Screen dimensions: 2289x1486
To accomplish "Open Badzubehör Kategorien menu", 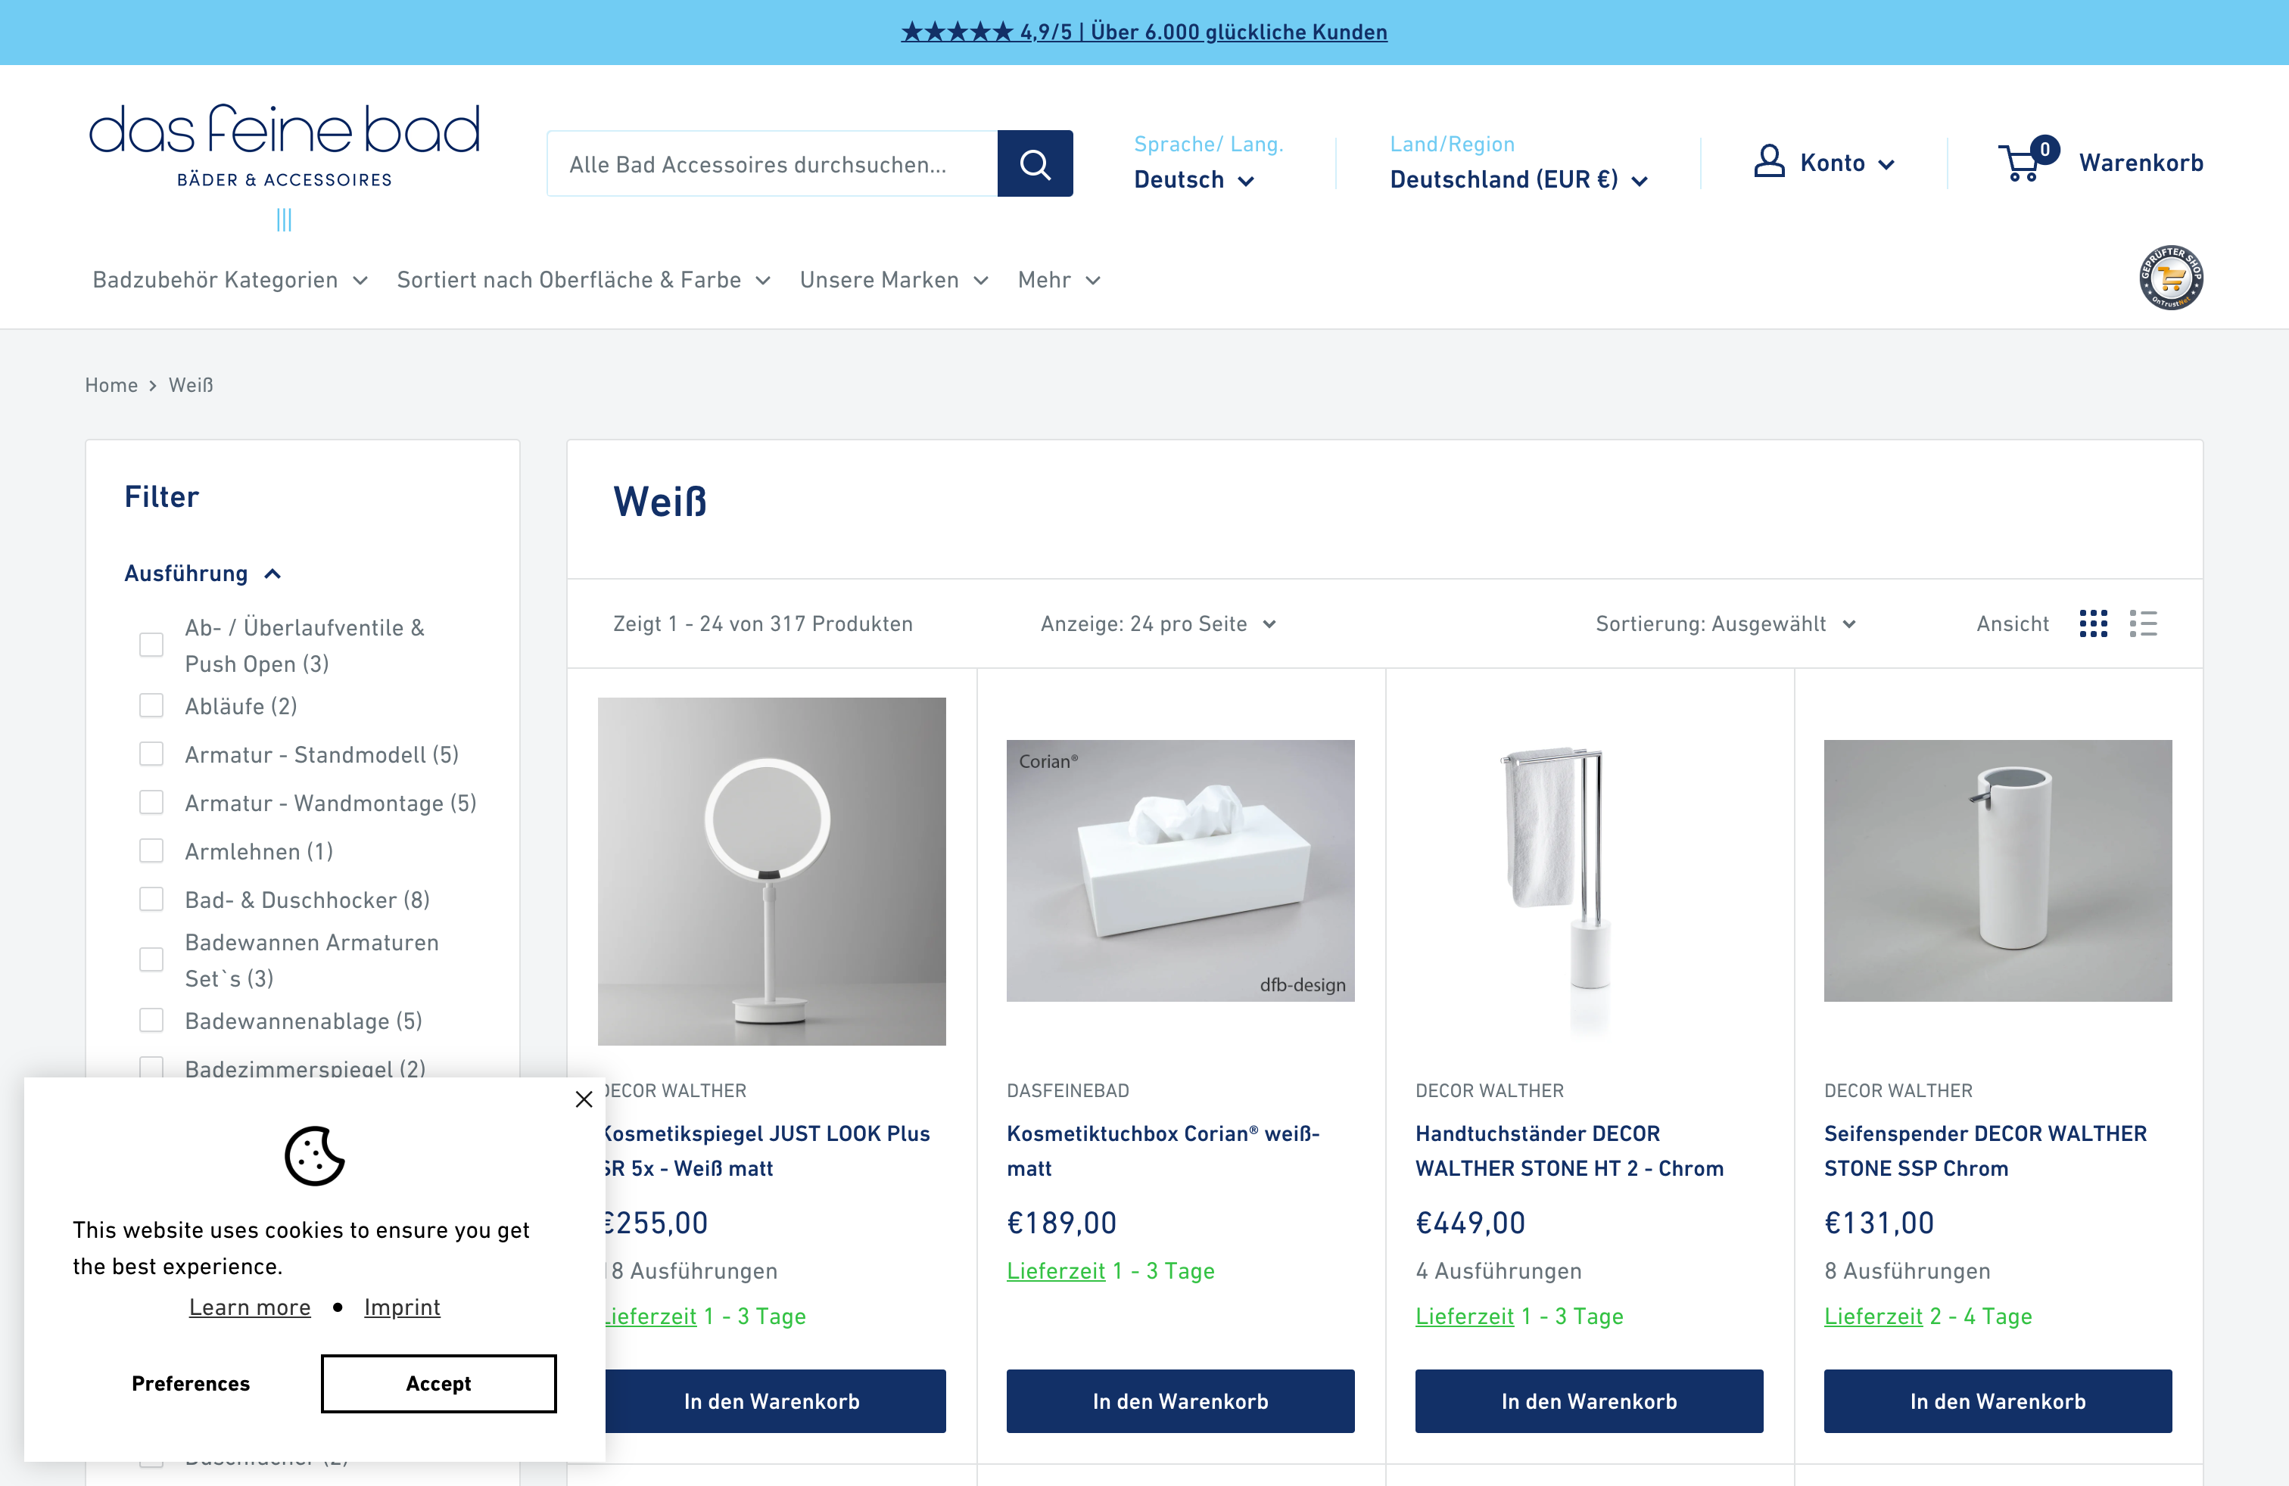I will [x=230, y=280].
